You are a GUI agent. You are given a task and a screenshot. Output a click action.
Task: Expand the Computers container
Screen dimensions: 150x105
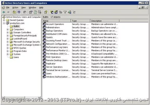(8, 29)
